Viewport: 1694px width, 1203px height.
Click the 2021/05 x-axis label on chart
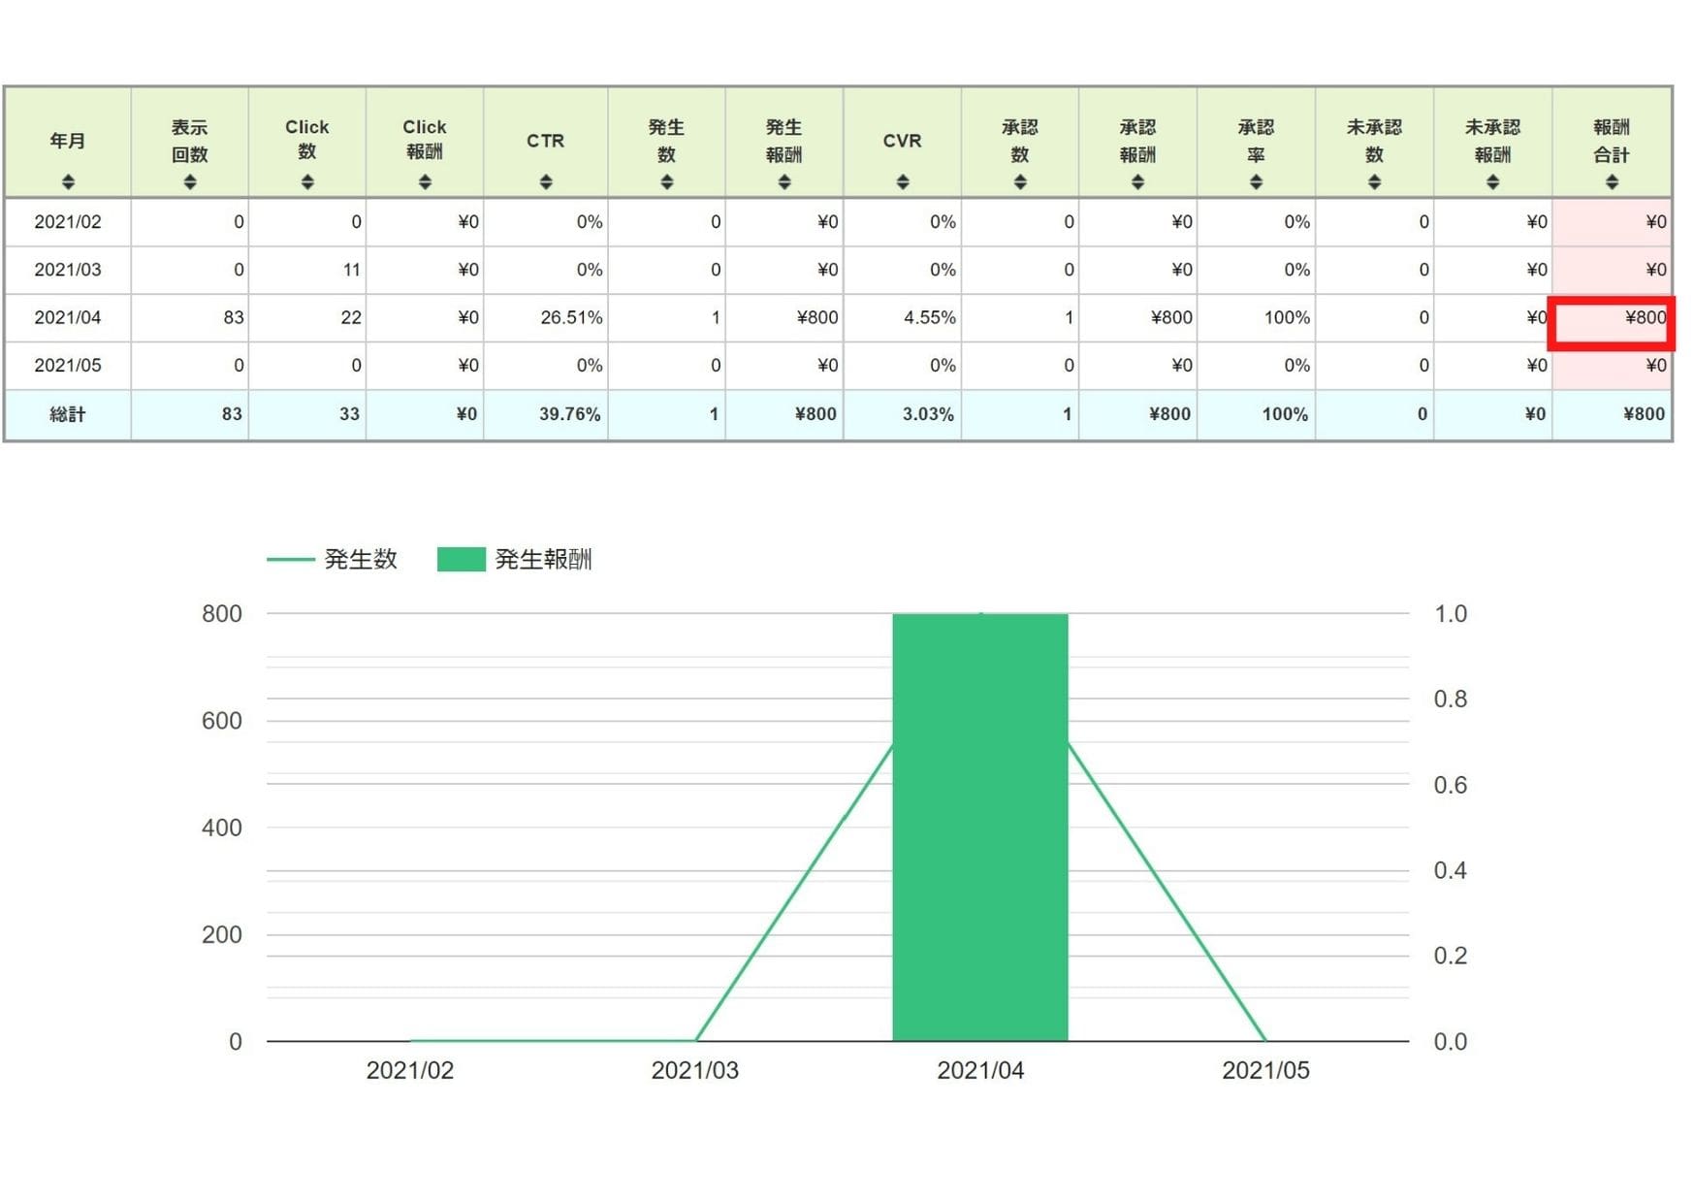click(1265, 1070)
